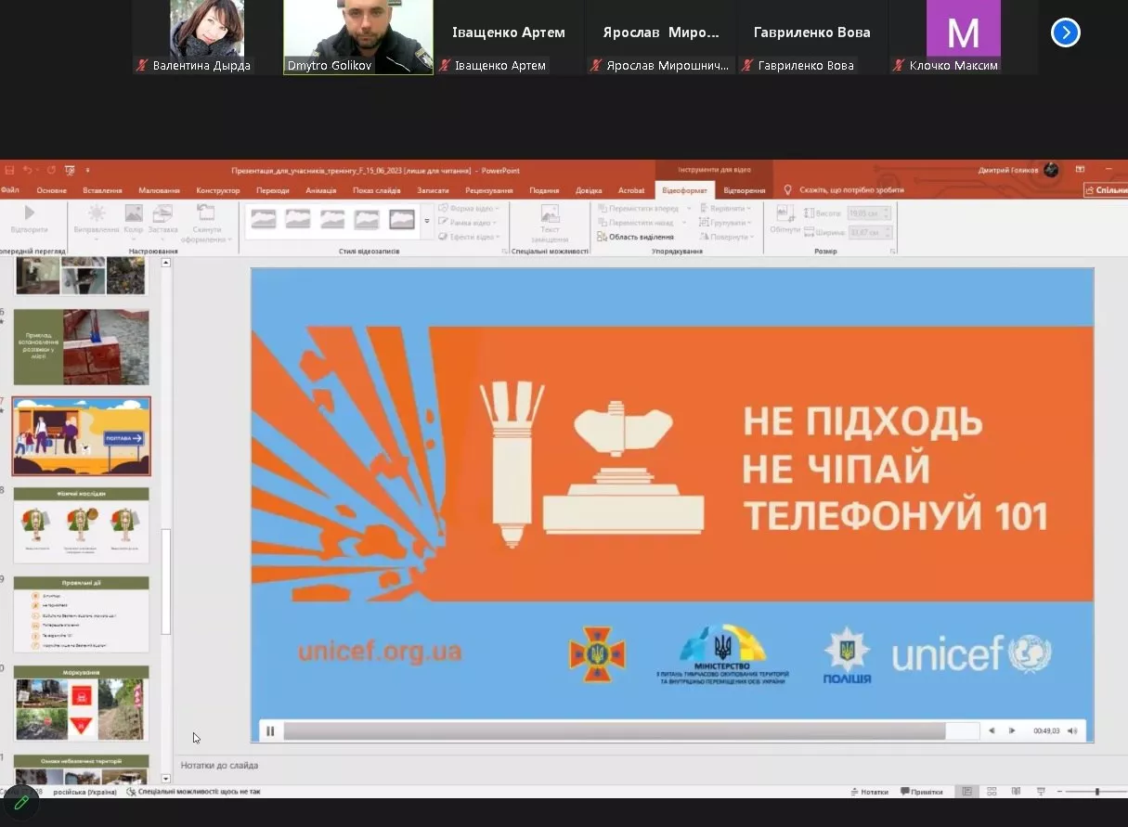Click the Заставка (Poster Frame) icon

[162, 214]
